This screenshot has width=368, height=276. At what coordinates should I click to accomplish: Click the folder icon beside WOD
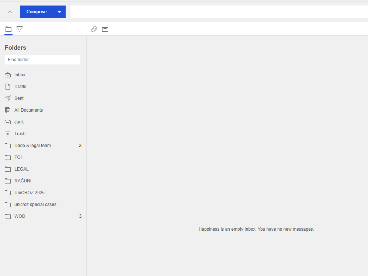click(8, 216)
